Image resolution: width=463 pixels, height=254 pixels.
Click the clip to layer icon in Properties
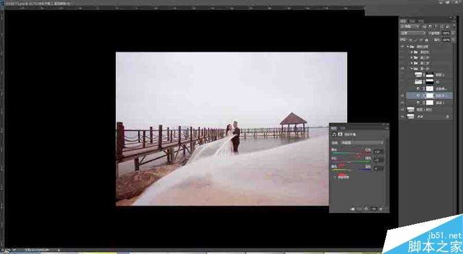coord(352,208)
